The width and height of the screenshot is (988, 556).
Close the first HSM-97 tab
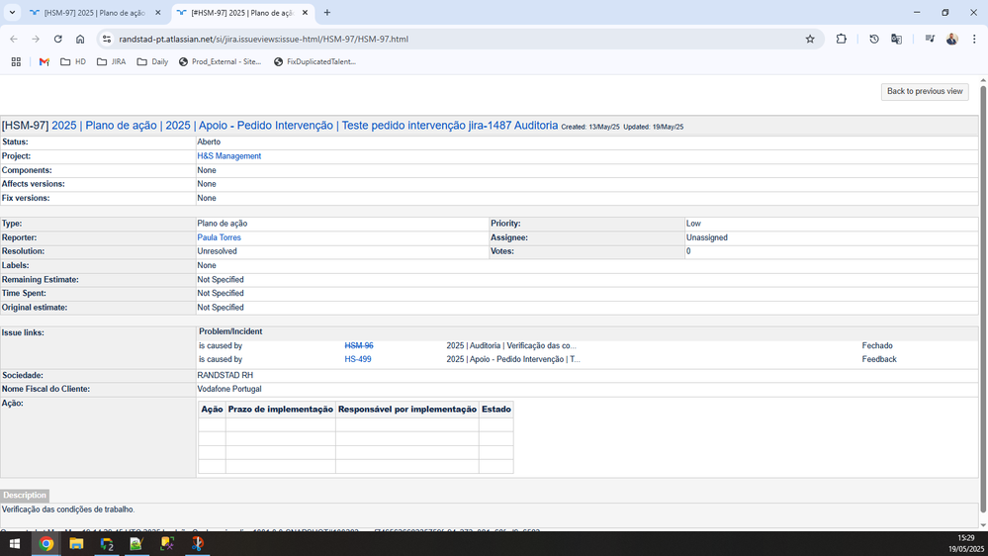[158, 13]
